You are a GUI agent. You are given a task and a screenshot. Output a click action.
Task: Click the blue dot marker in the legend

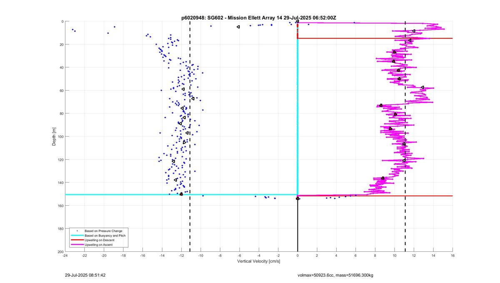(x=77, y=231)
